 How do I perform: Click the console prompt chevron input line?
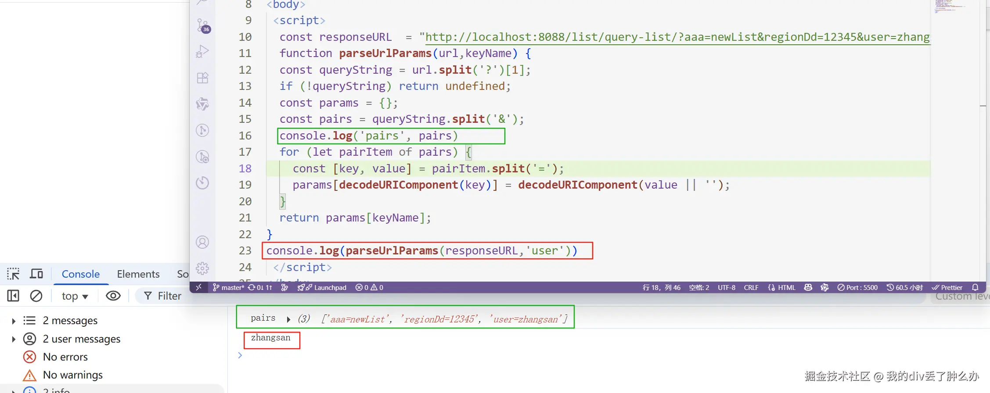(x=240, y=355)
